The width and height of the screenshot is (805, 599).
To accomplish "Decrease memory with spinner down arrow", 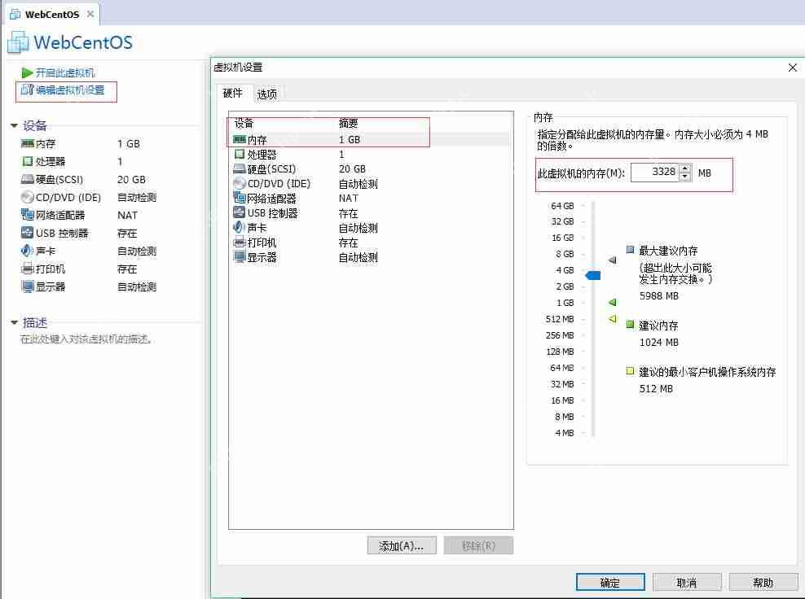I will coord(685,177).
